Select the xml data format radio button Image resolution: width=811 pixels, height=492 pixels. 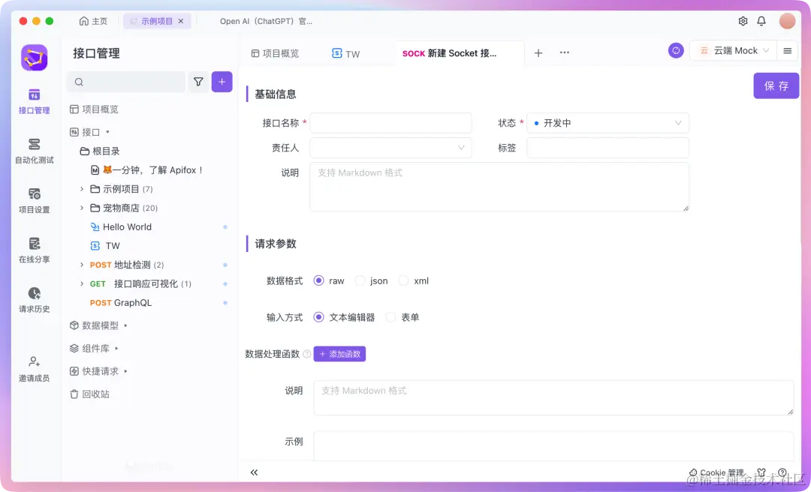pyautogui.click(x=405, y=280)
